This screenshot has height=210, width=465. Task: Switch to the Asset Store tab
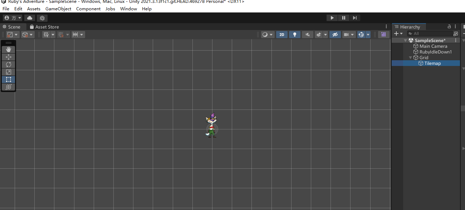pos(44,26)
